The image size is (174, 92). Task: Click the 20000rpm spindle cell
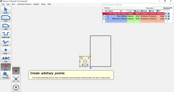coord(160,14)
